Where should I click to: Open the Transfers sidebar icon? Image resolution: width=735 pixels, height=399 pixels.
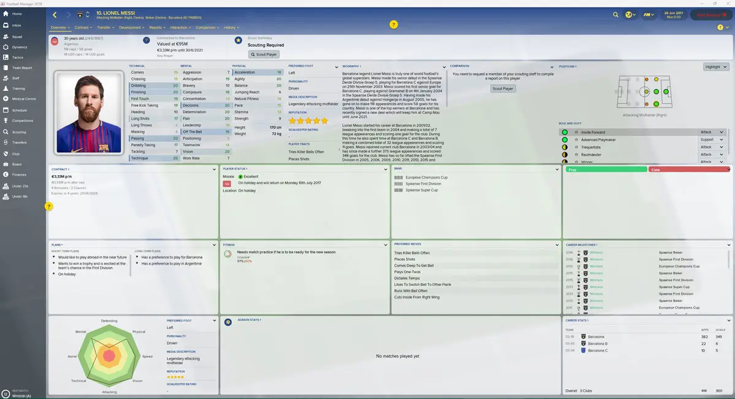(6, 142)
